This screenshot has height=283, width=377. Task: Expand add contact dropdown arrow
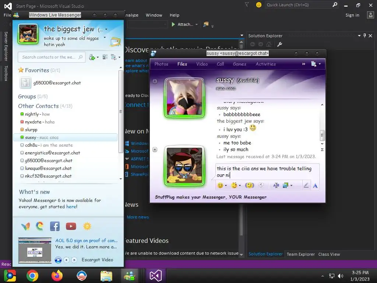point(98,57)
